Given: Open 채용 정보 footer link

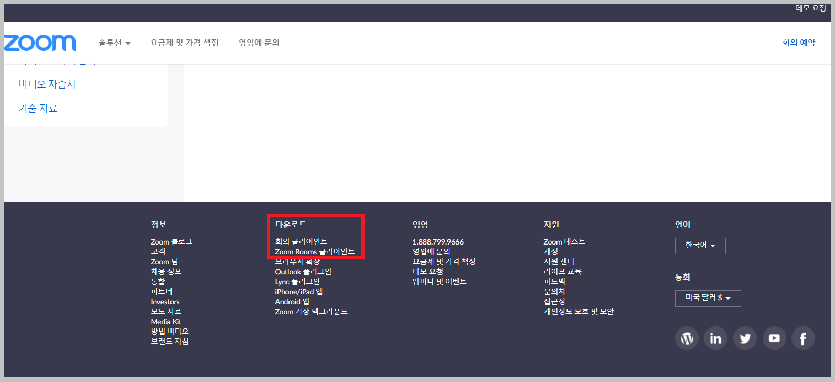Looking at the screenshot, I should click(x=166, y=272).
